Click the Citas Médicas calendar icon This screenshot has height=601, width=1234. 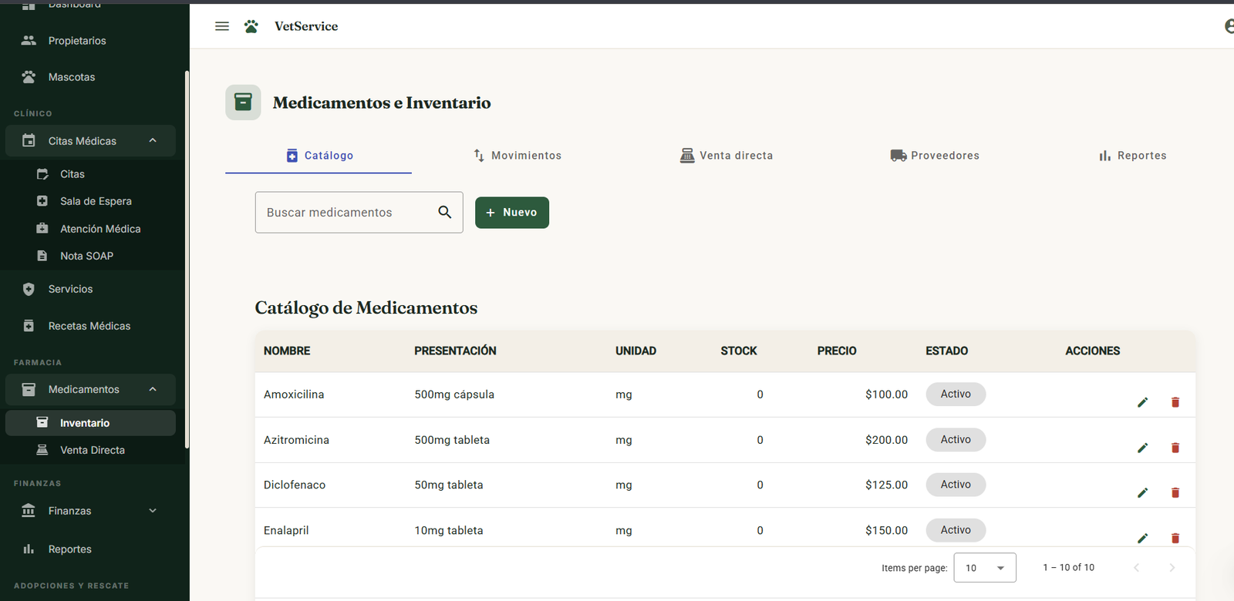coord(29,141)
